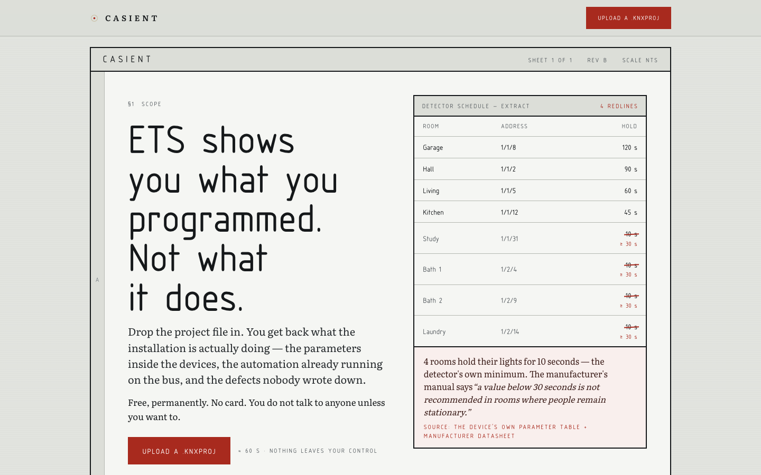Click the ADDRESS column header

514,126
